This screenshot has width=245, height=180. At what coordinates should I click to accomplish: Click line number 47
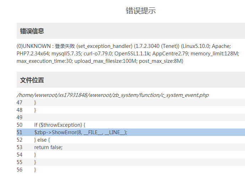20,103
